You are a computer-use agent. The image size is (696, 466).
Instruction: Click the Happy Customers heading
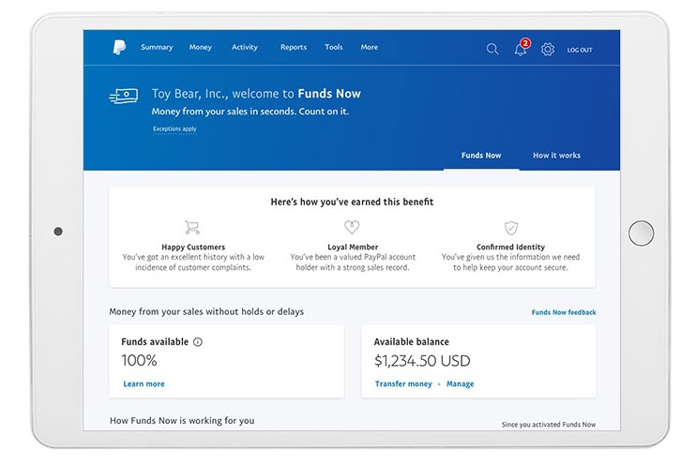tap(193, 247)
